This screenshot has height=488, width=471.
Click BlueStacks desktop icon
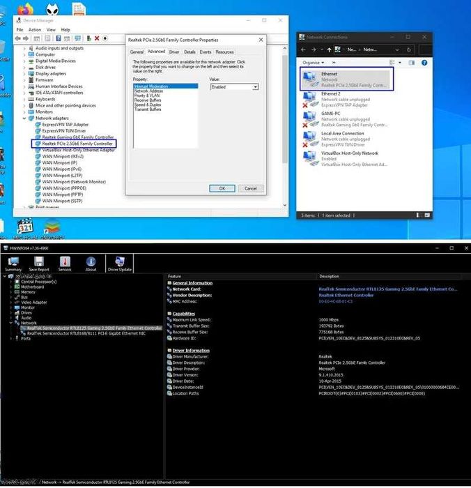[52, 227]
